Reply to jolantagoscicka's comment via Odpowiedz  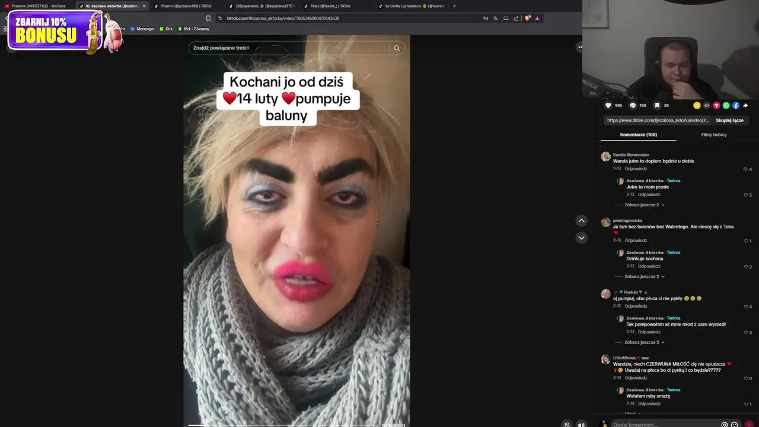click(636, 241)
